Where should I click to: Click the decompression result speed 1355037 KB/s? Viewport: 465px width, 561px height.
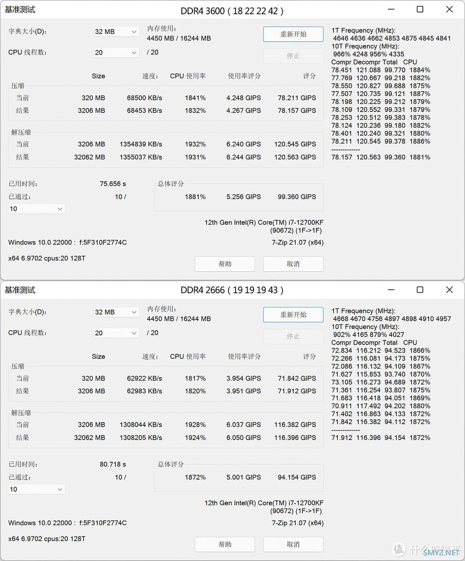coord(141,157)
